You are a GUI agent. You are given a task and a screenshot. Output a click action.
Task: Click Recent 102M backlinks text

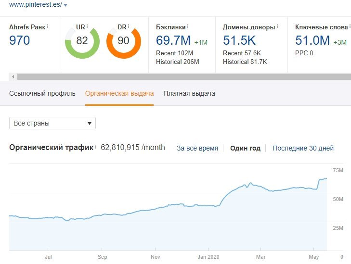click(174, 53)
